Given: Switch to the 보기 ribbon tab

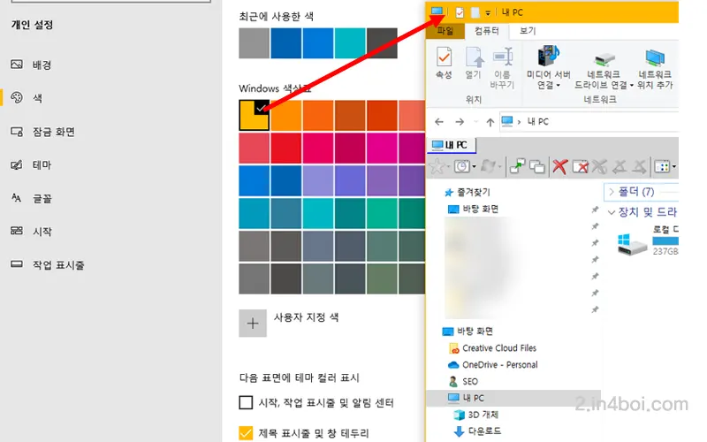Looking at the screenshot, I should tap(528, 31).
